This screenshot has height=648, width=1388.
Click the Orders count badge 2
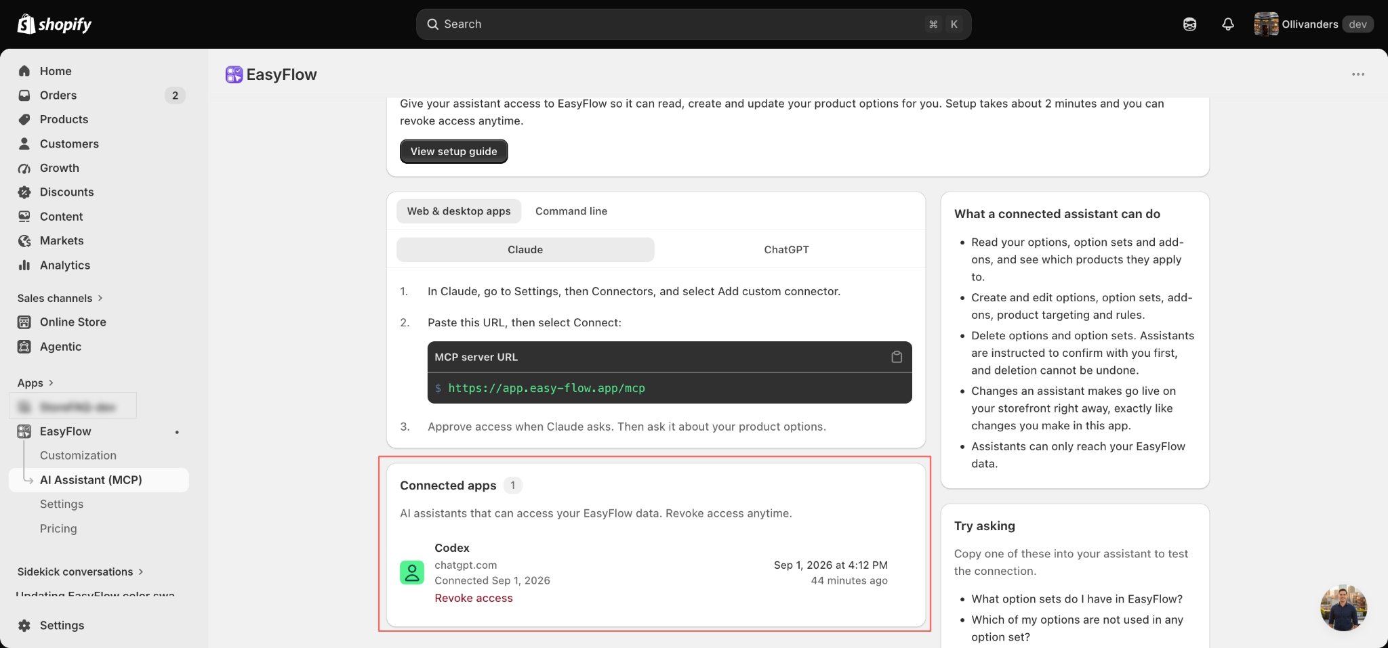click(x=175, y=95)
